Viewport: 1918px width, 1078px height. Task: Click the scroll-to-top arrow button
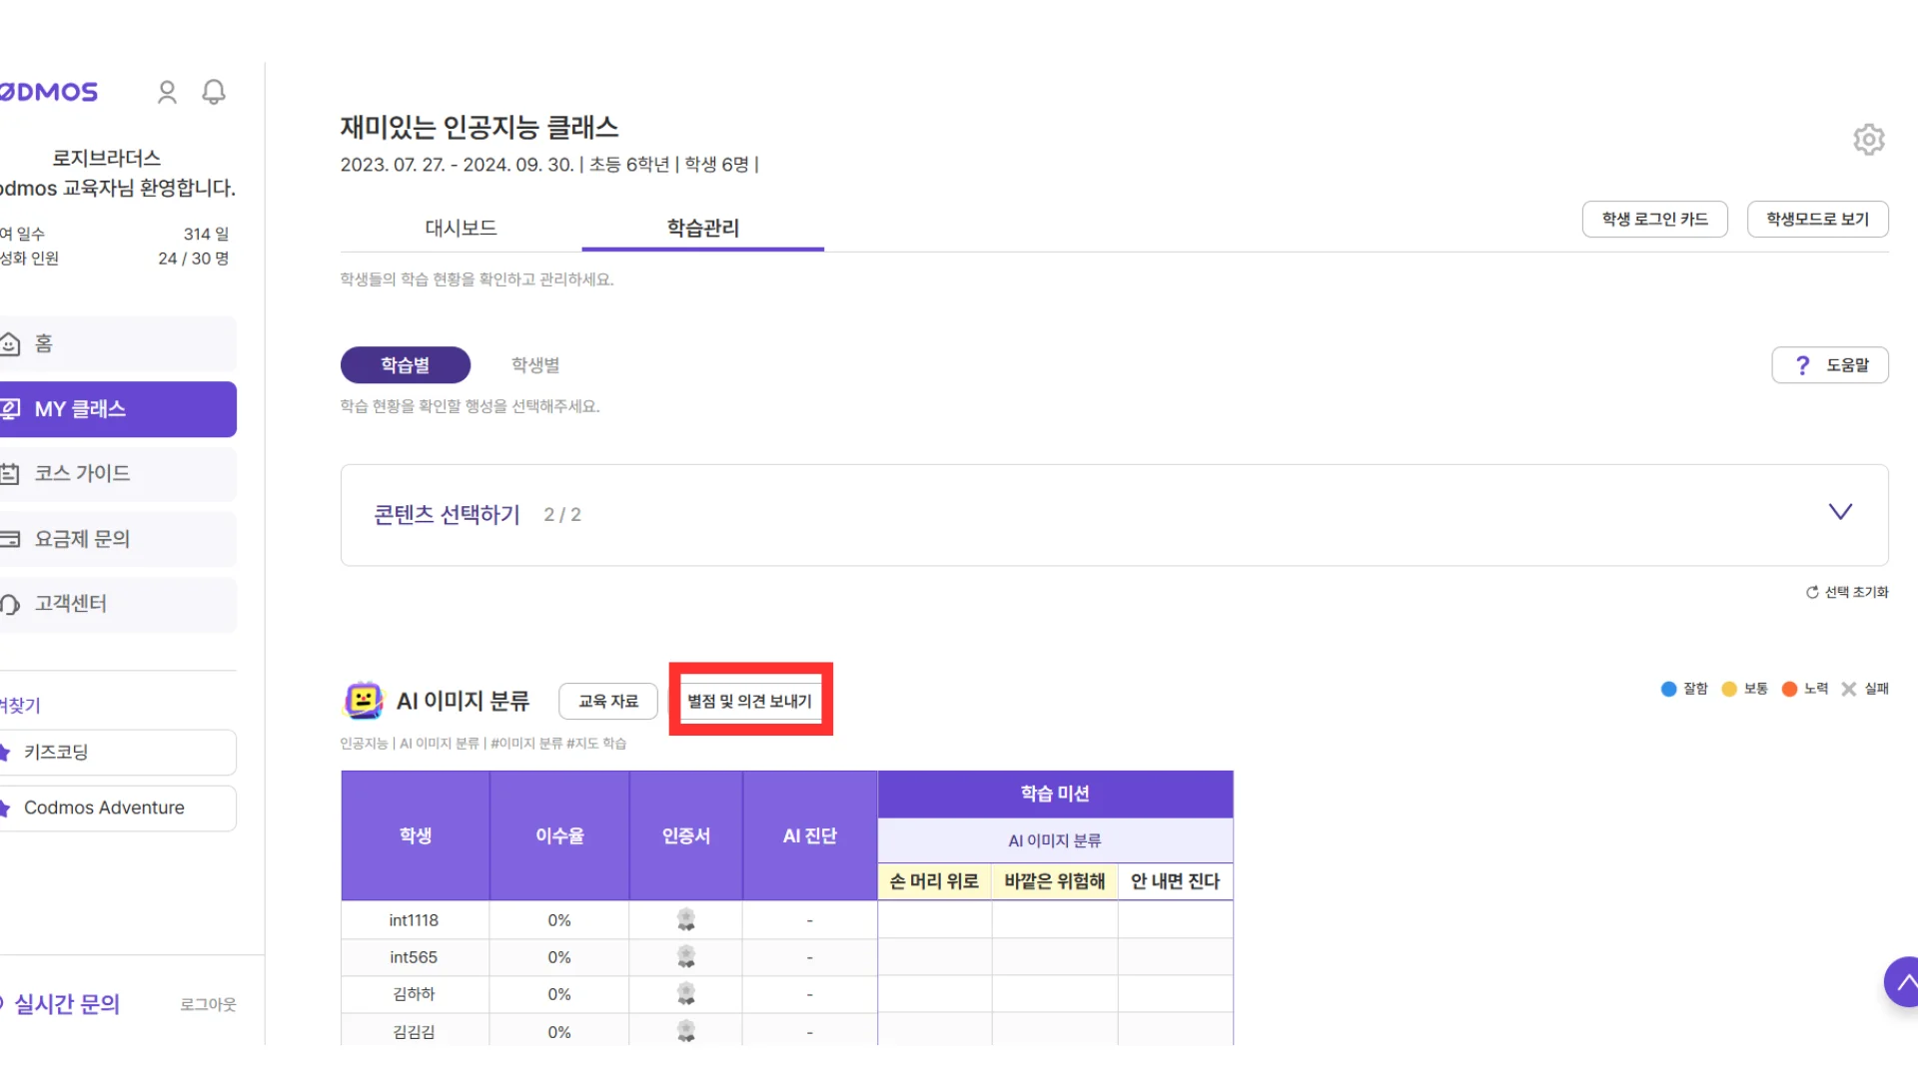click(1904, 982)
